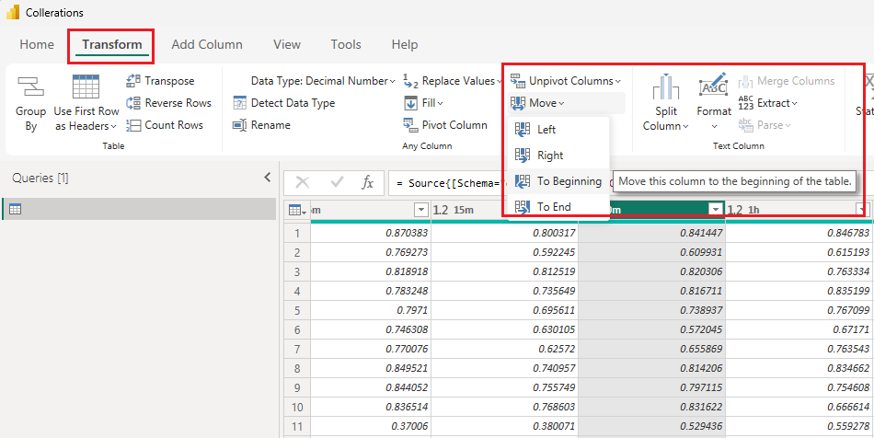Click the Split Column icon
This screenshot has height=438, width=874.
tap(665, 88)
